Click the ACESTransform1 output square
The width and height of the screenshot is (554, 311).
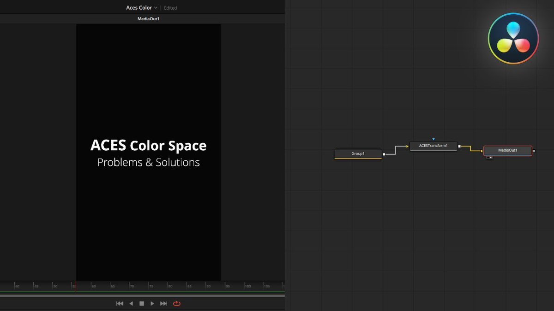click(459, 146)
